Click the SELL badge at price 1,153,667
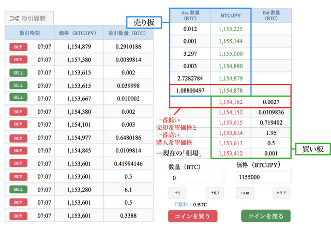Screen dimensions: 331x230 18,98
